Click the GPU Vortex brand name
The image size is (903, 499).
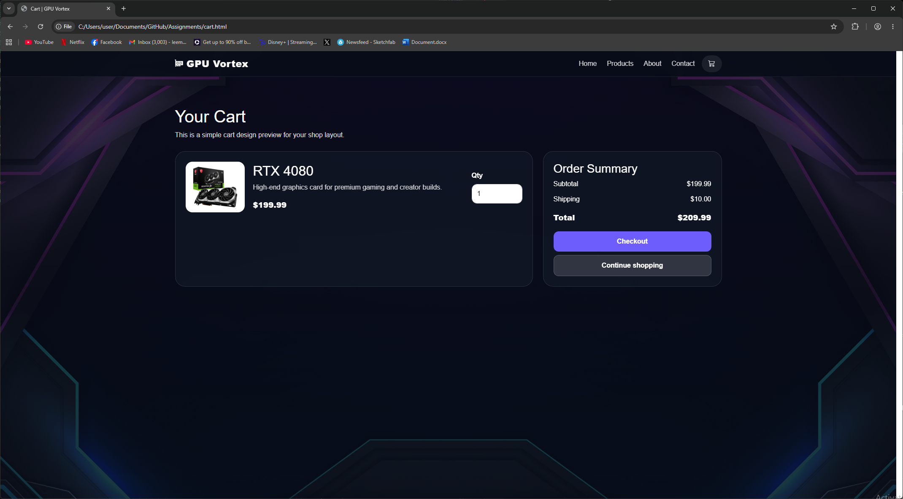tap(217, 64)
